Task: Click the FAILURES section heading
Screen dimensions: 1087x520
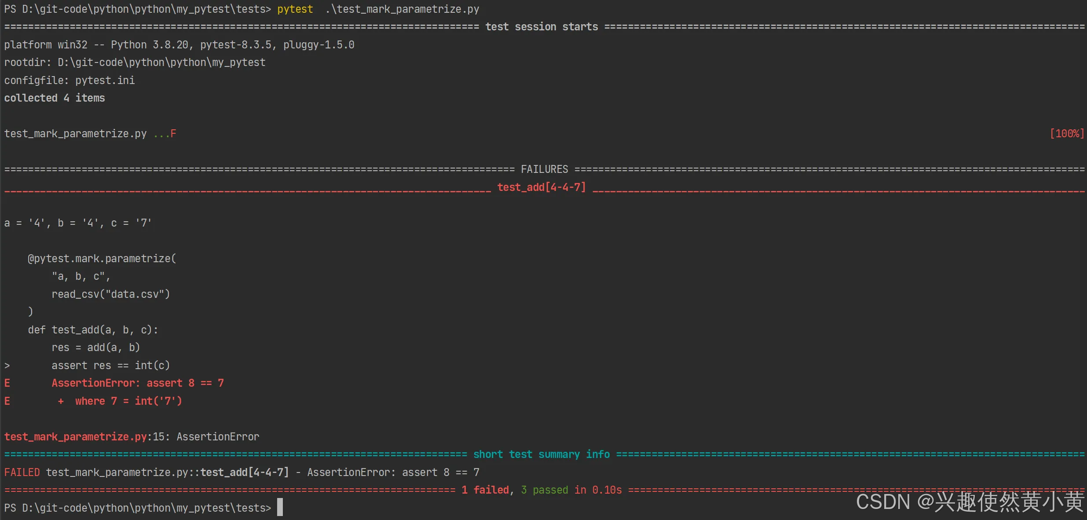Action: point(544,169)
